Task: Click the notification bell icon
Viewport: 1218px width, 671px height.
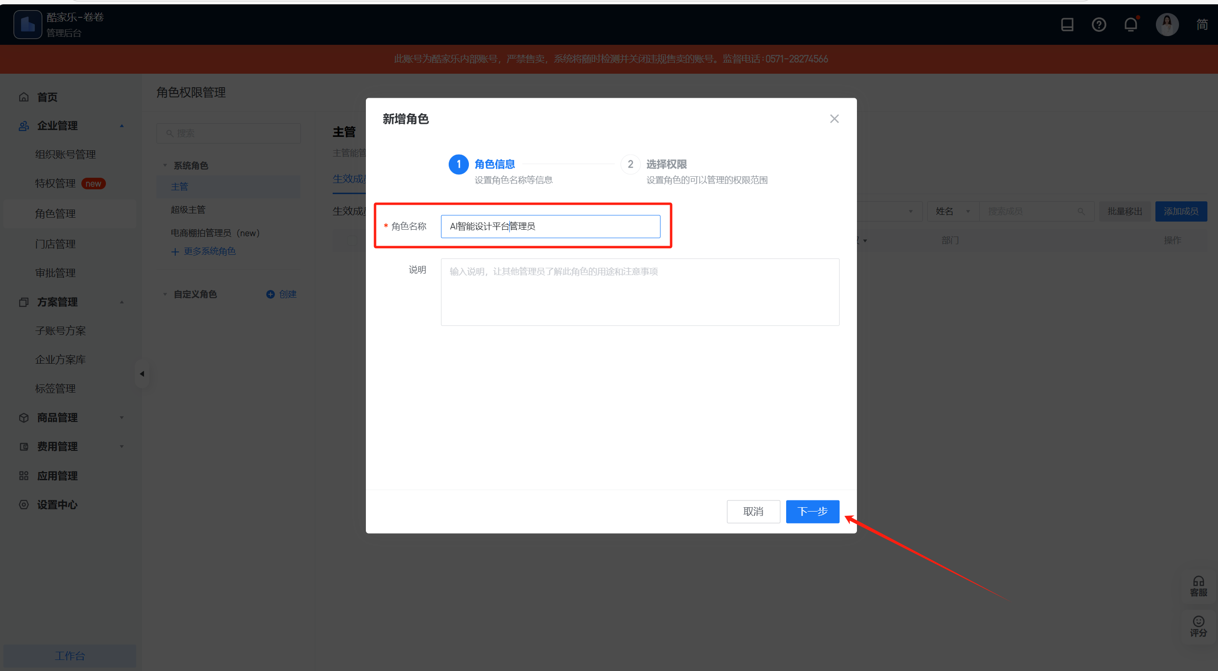Action: 1130,25
